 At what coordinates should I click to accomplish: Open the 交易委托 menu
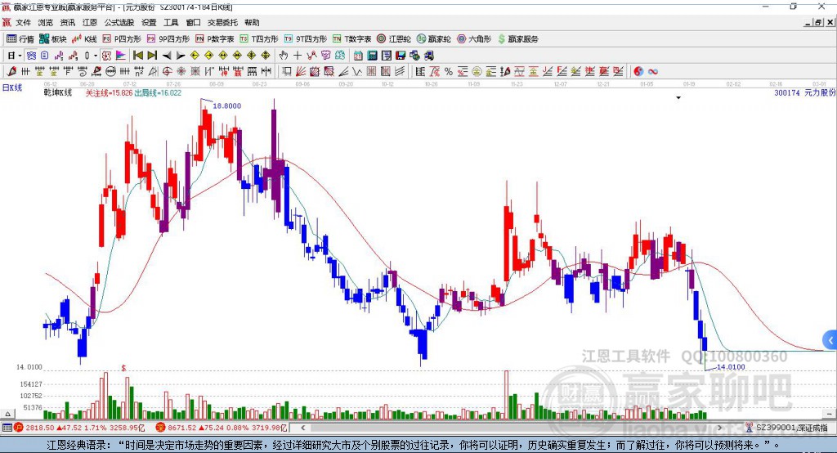(x=222, y=22)
